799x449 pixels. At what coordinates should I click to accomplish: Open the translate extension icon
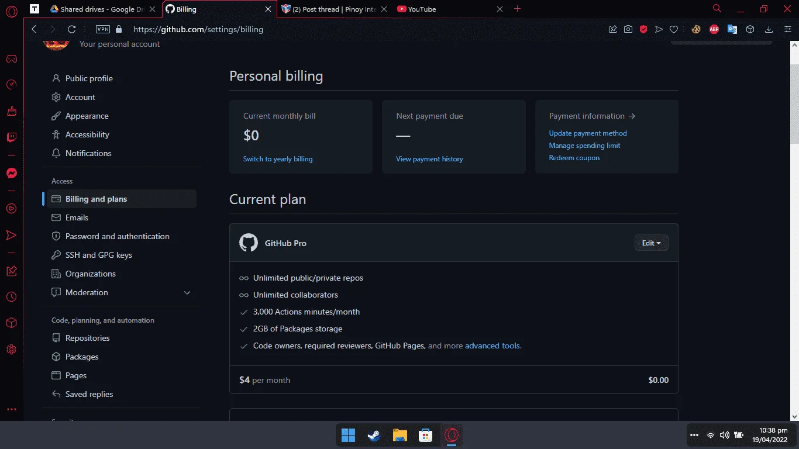coord(732,29)
